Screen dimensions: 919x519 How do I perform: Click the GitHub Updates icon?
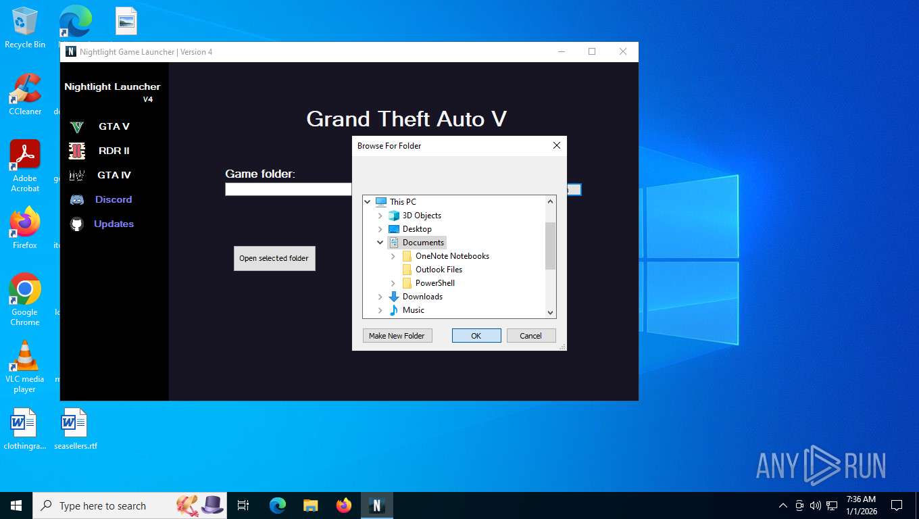click(x=77, y=224)
